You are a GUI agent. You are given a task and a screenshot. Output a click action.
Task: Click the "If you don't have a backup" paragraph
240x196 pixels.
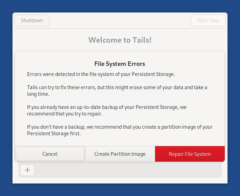120,127
